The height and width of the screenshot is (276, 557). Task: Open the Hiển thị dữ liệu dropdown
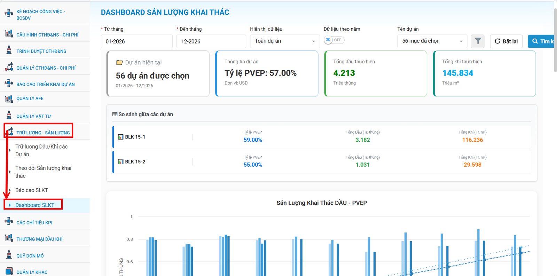[285, 41]
